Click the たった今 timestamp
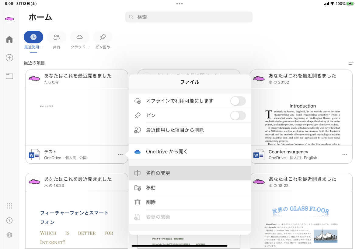 [x=51, y=82]
